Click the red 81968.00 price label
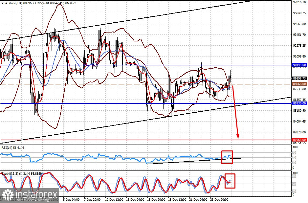 [x=299, y=140]
